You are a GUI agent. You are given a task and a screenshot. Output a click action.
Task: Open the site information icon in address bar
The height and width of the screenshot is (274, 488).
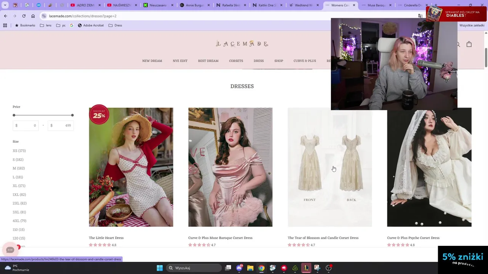(44, 16)
